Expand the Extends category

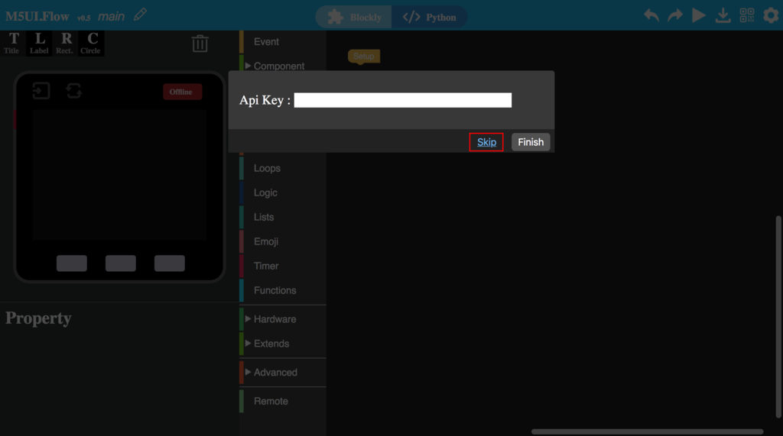[x=283, y=344]
